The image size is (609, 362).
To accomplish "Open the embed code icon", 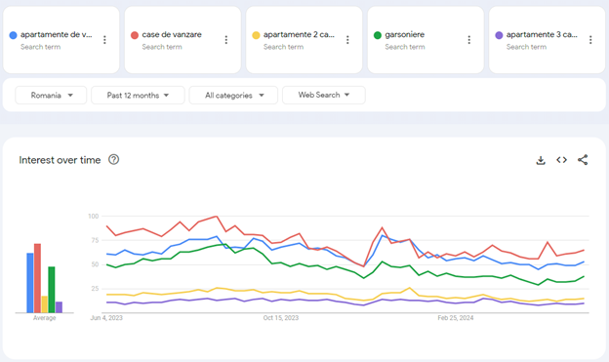I will 561,160.
